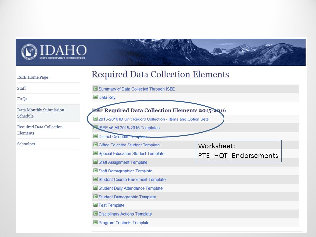Screen dimensions: 316x237
Task: Open Summary of Data Collected Through ISEE link
Action: (137, 89)
